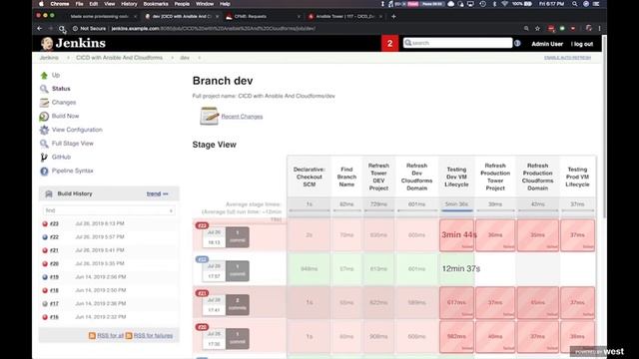
Task: Open the Recent Changes link
Action: [x=242, y=117]
